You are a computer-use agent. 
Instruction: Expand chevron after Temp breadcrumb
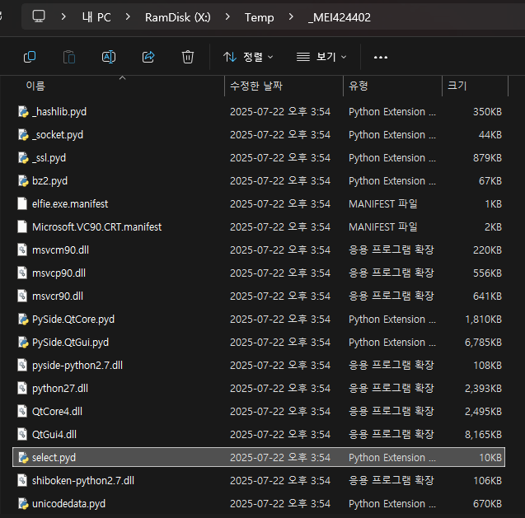(x=291, y=16)
